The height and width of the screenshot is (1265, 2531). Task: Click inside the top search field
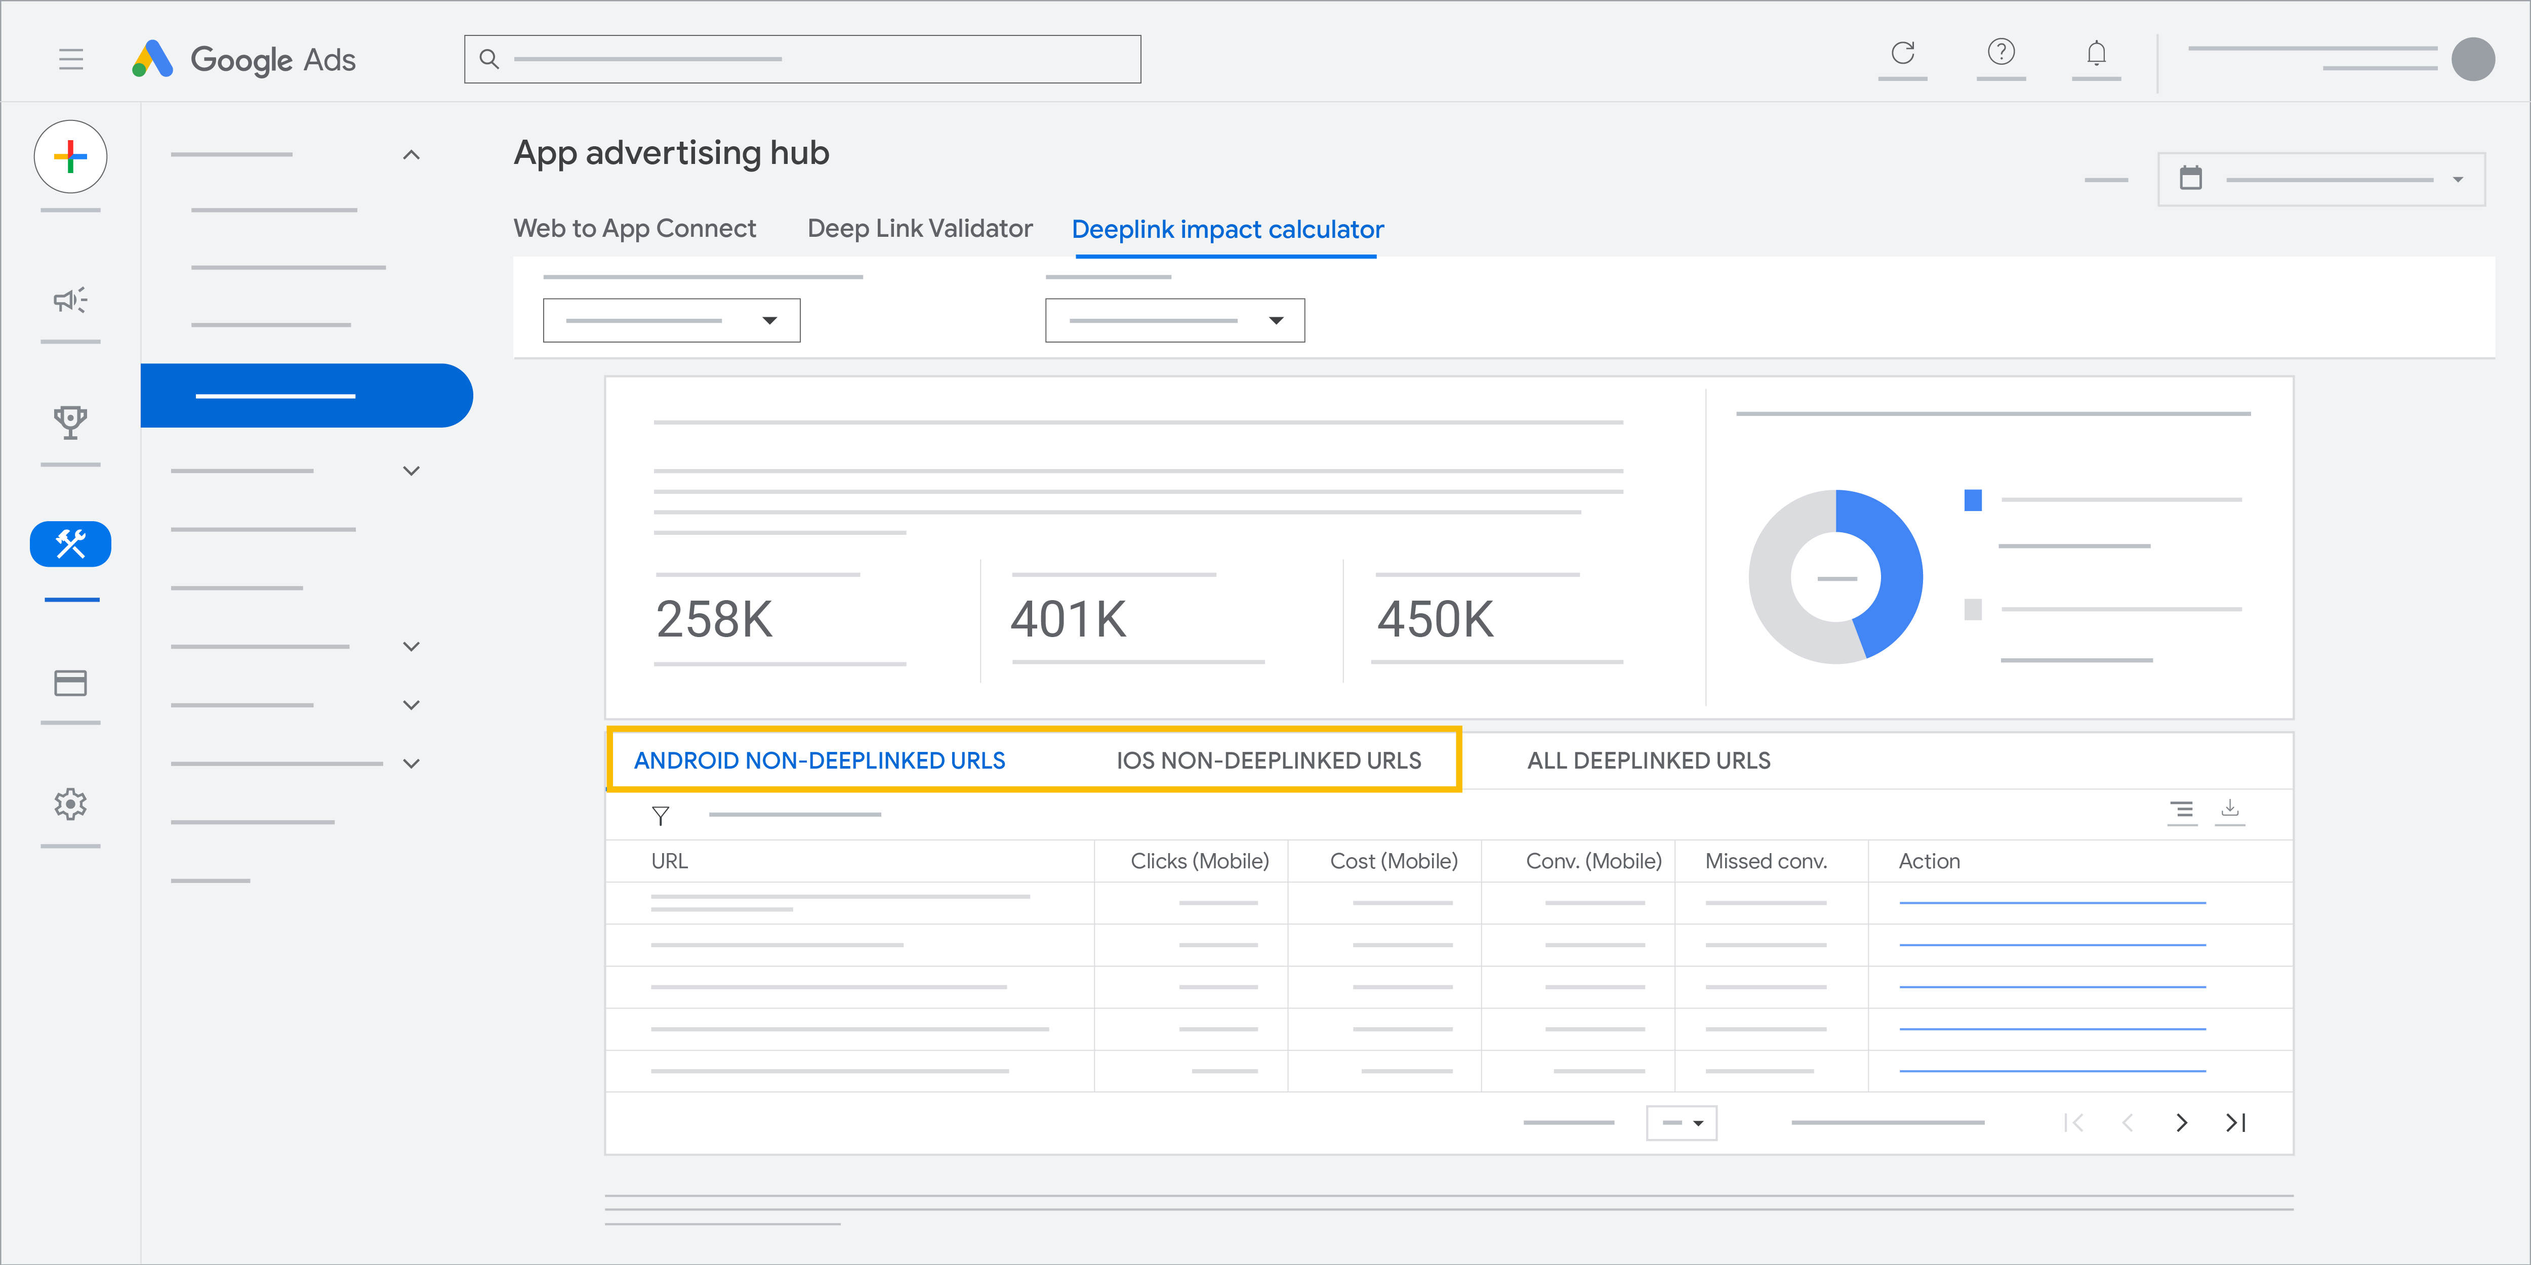(802, 59)
